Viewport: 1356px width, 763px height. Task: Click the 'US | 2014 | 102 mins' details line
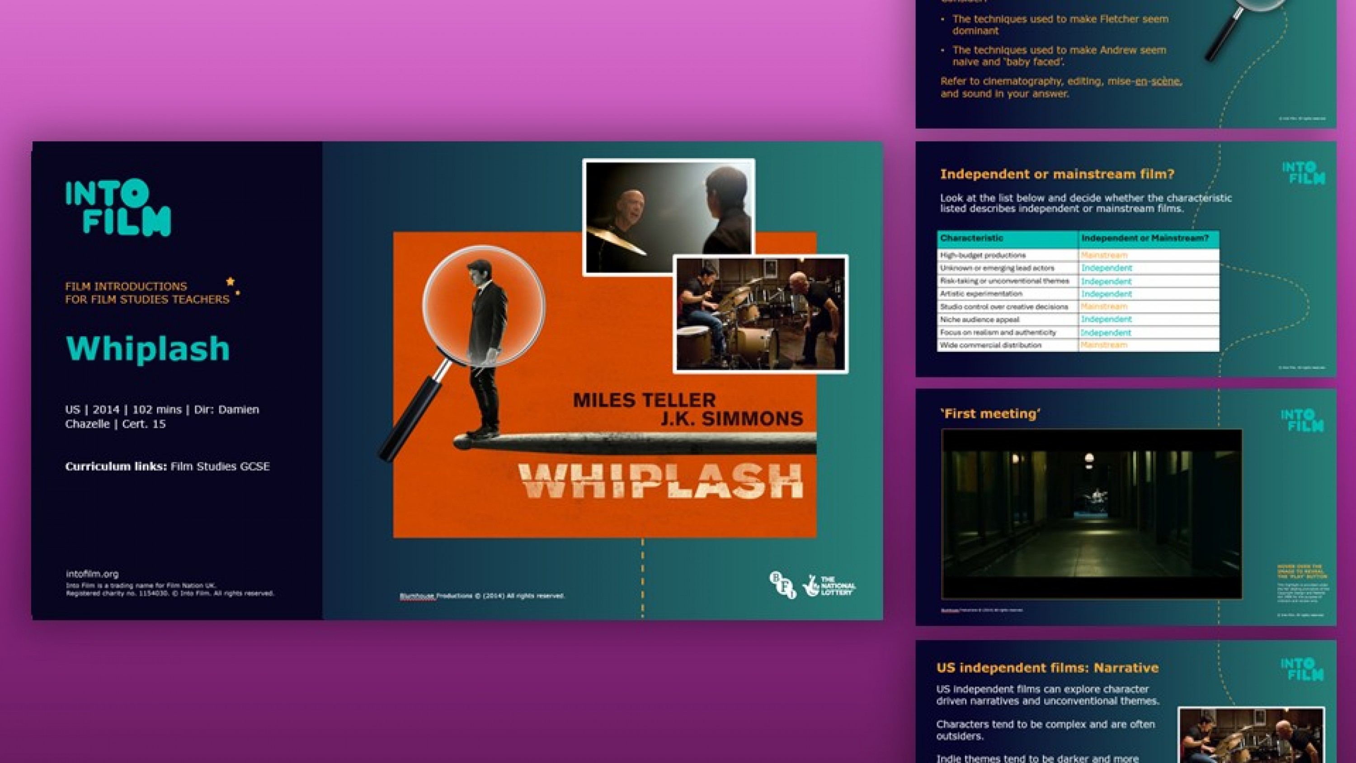pos(162,416)
